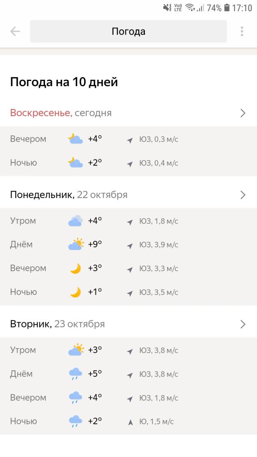257x457 pixels.
Task: Expand Понедельник 22 октября chevron
Action: [243, 195]
